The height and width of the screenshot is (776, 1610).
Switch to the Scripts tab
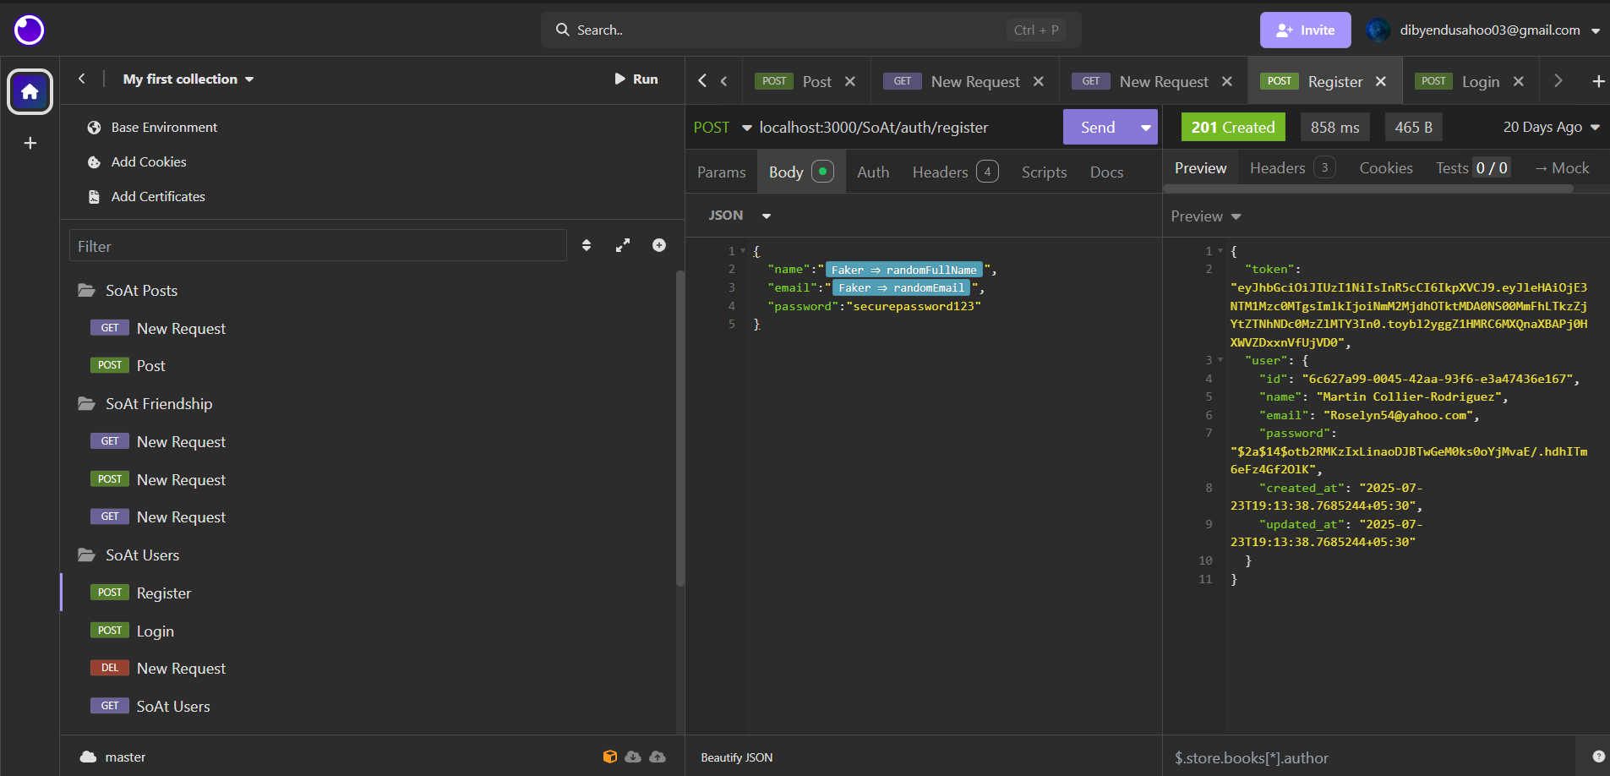click(1044, 172)
